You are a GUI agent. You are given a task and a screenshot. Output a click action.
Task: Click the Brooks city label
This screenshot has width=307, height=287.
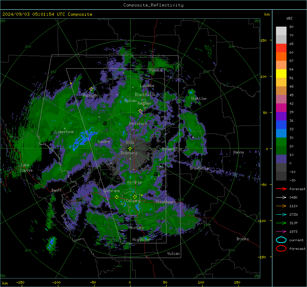pyautogui.click(x=243, y=239)
